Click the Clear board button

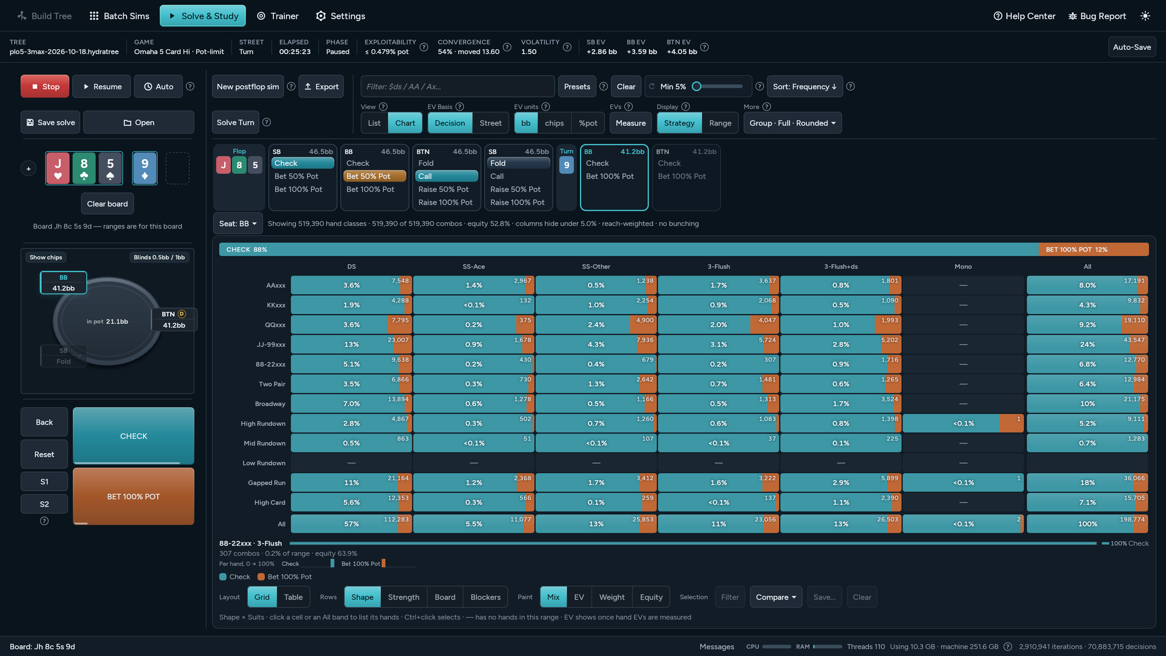pyautogui.click(x=107, y=203)
